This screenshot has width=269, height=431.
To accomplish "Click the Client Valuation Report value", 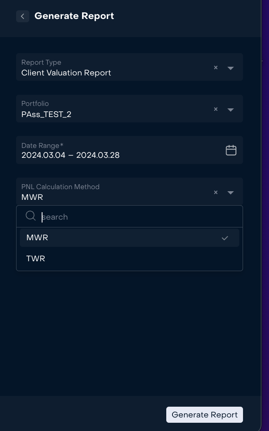I will coord(66,73).
